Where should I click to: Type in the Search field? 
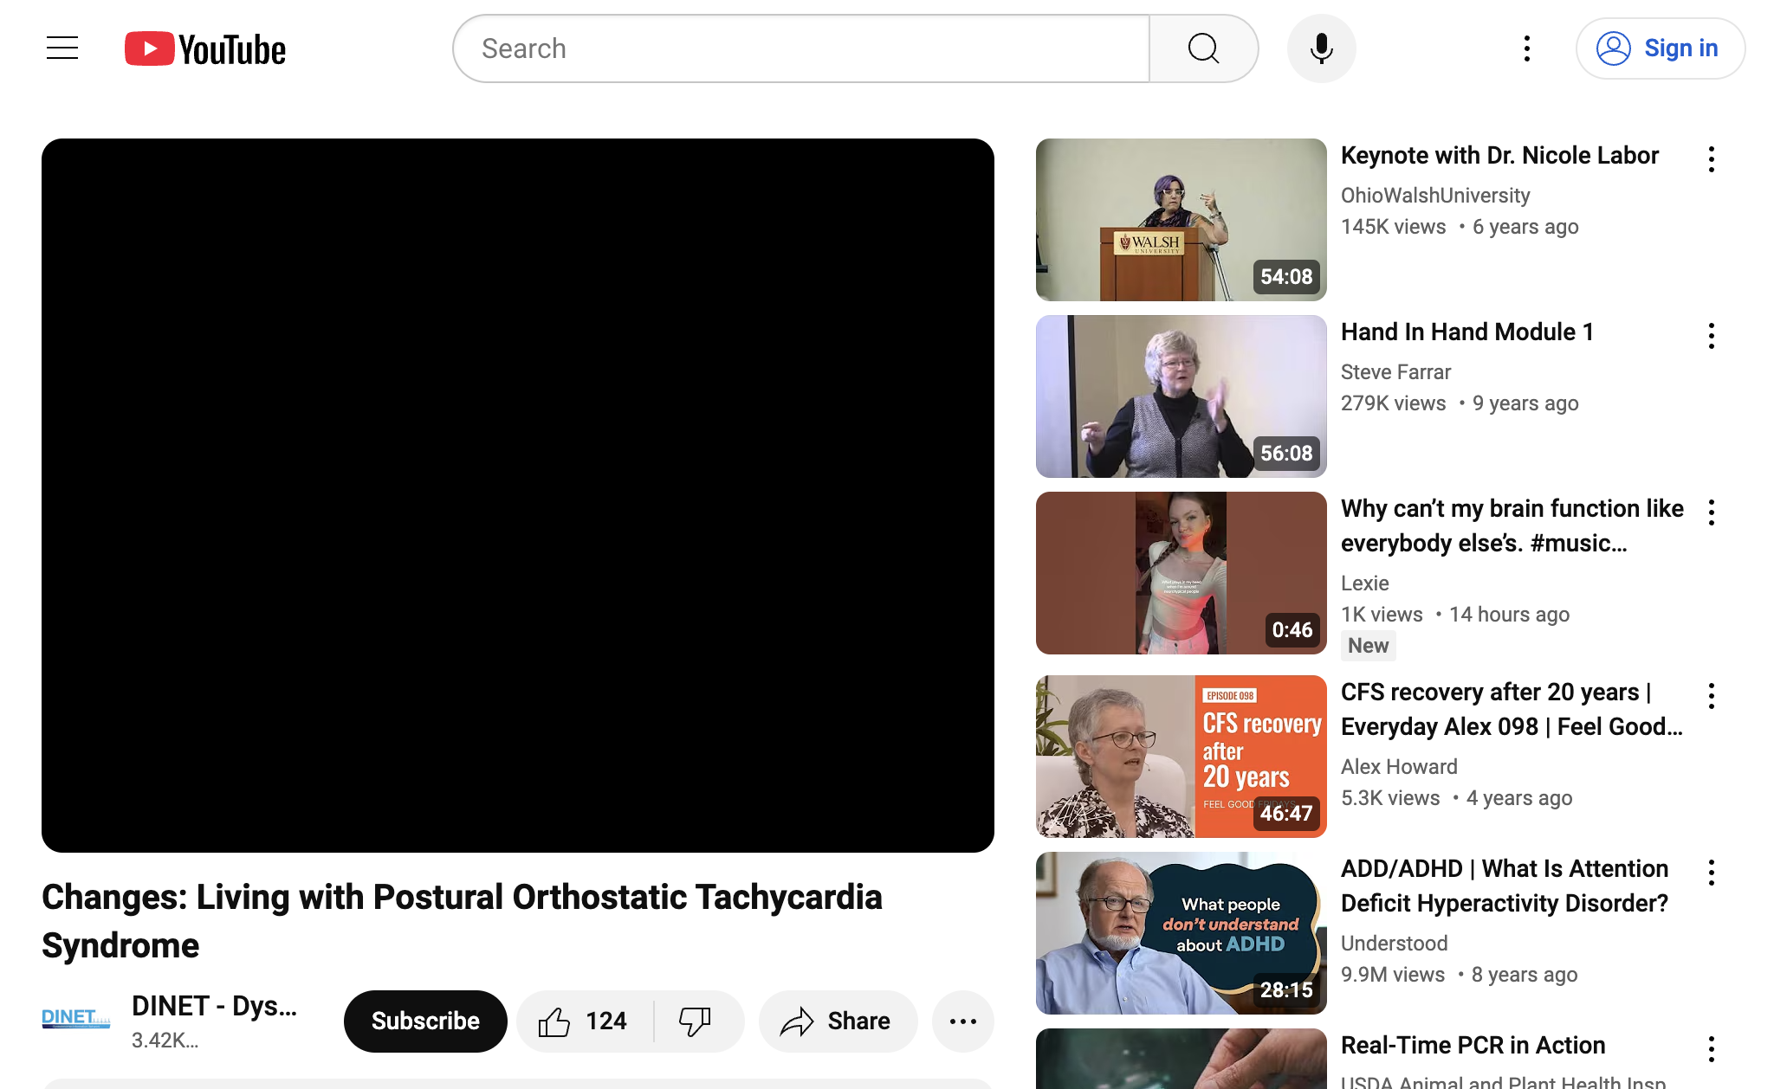801,48
